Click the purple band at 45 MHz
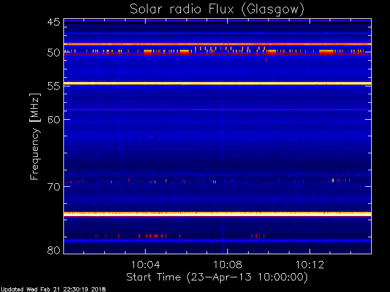 coord(217,21)
